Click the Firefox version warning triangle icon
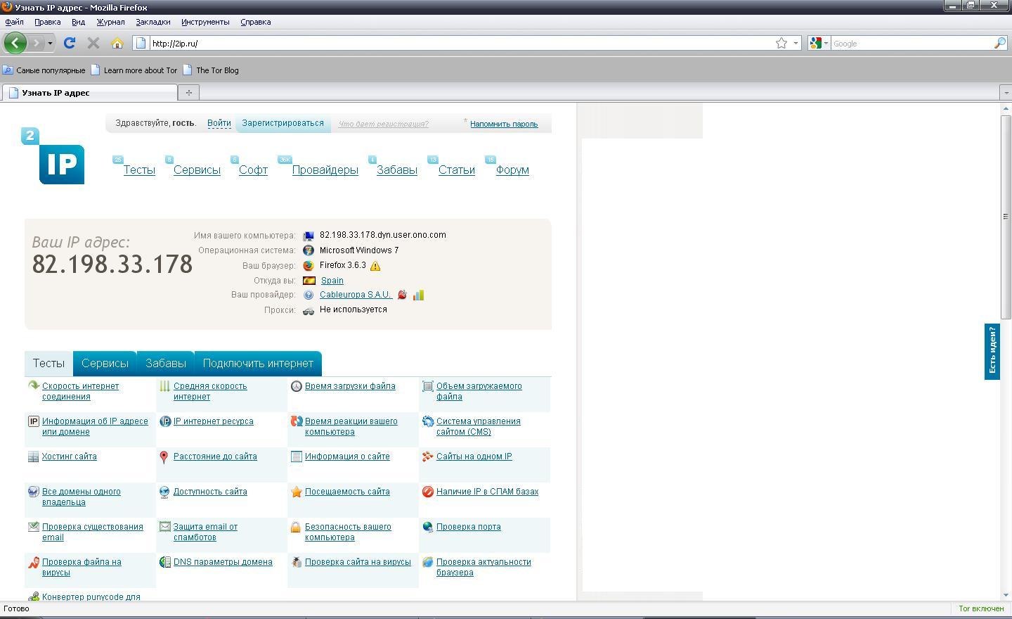The height and width of the screenshot is (619, 1012). (375, 266)
